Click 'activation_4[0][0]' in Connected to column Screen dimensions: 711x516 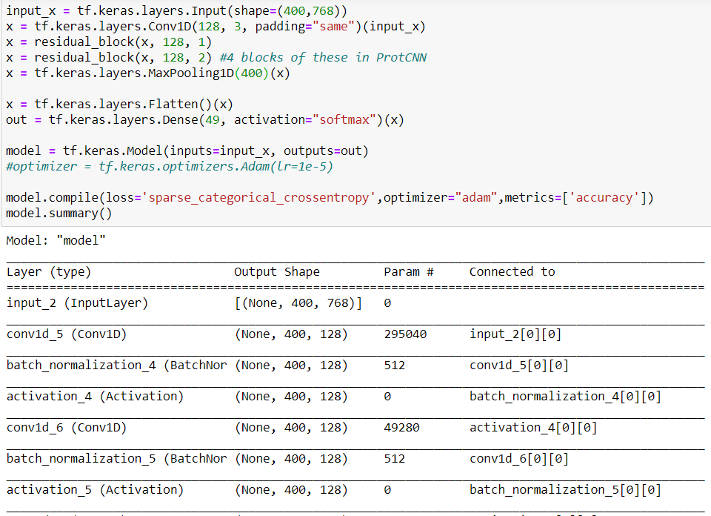point(533,428)
